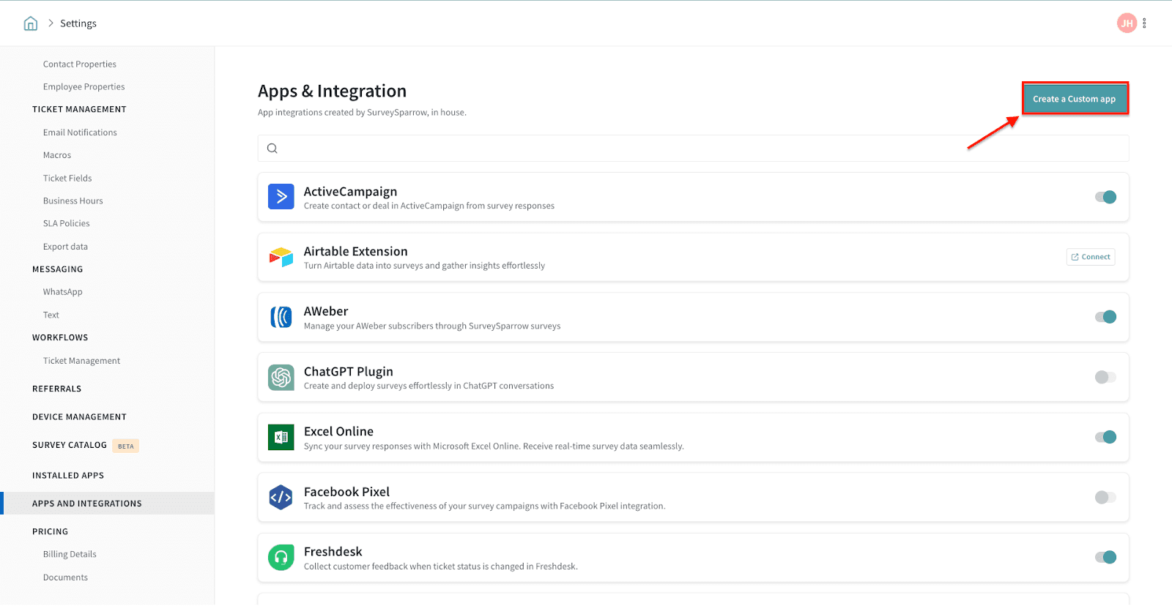Disable the ActiveCampaign integration toggle
The image size is (1172, 606).
[1105, 197]
